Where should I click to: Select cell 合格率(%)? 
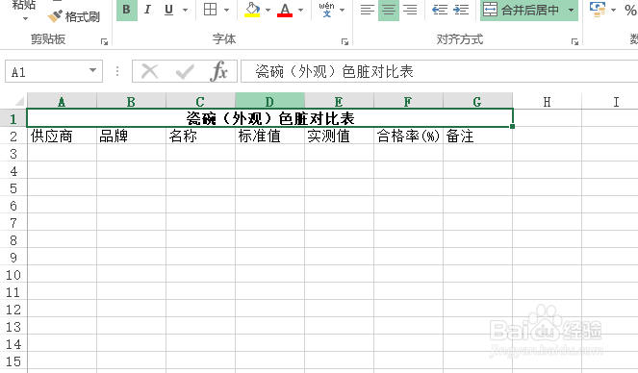click(x=408, y=136)
